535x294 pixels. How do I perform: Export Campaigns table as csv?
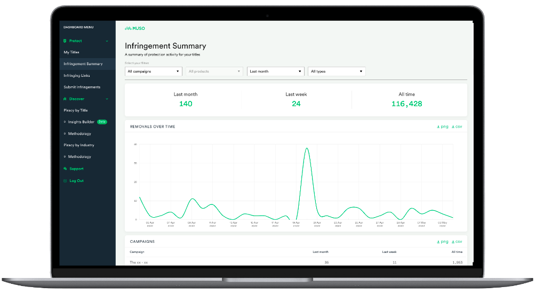(457, 242)
